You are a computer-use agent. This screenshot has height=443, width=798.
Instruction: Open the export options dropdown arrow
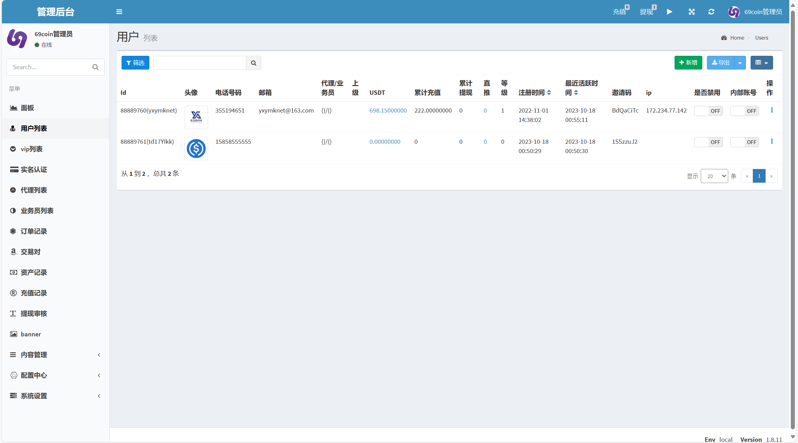[740, 63]
